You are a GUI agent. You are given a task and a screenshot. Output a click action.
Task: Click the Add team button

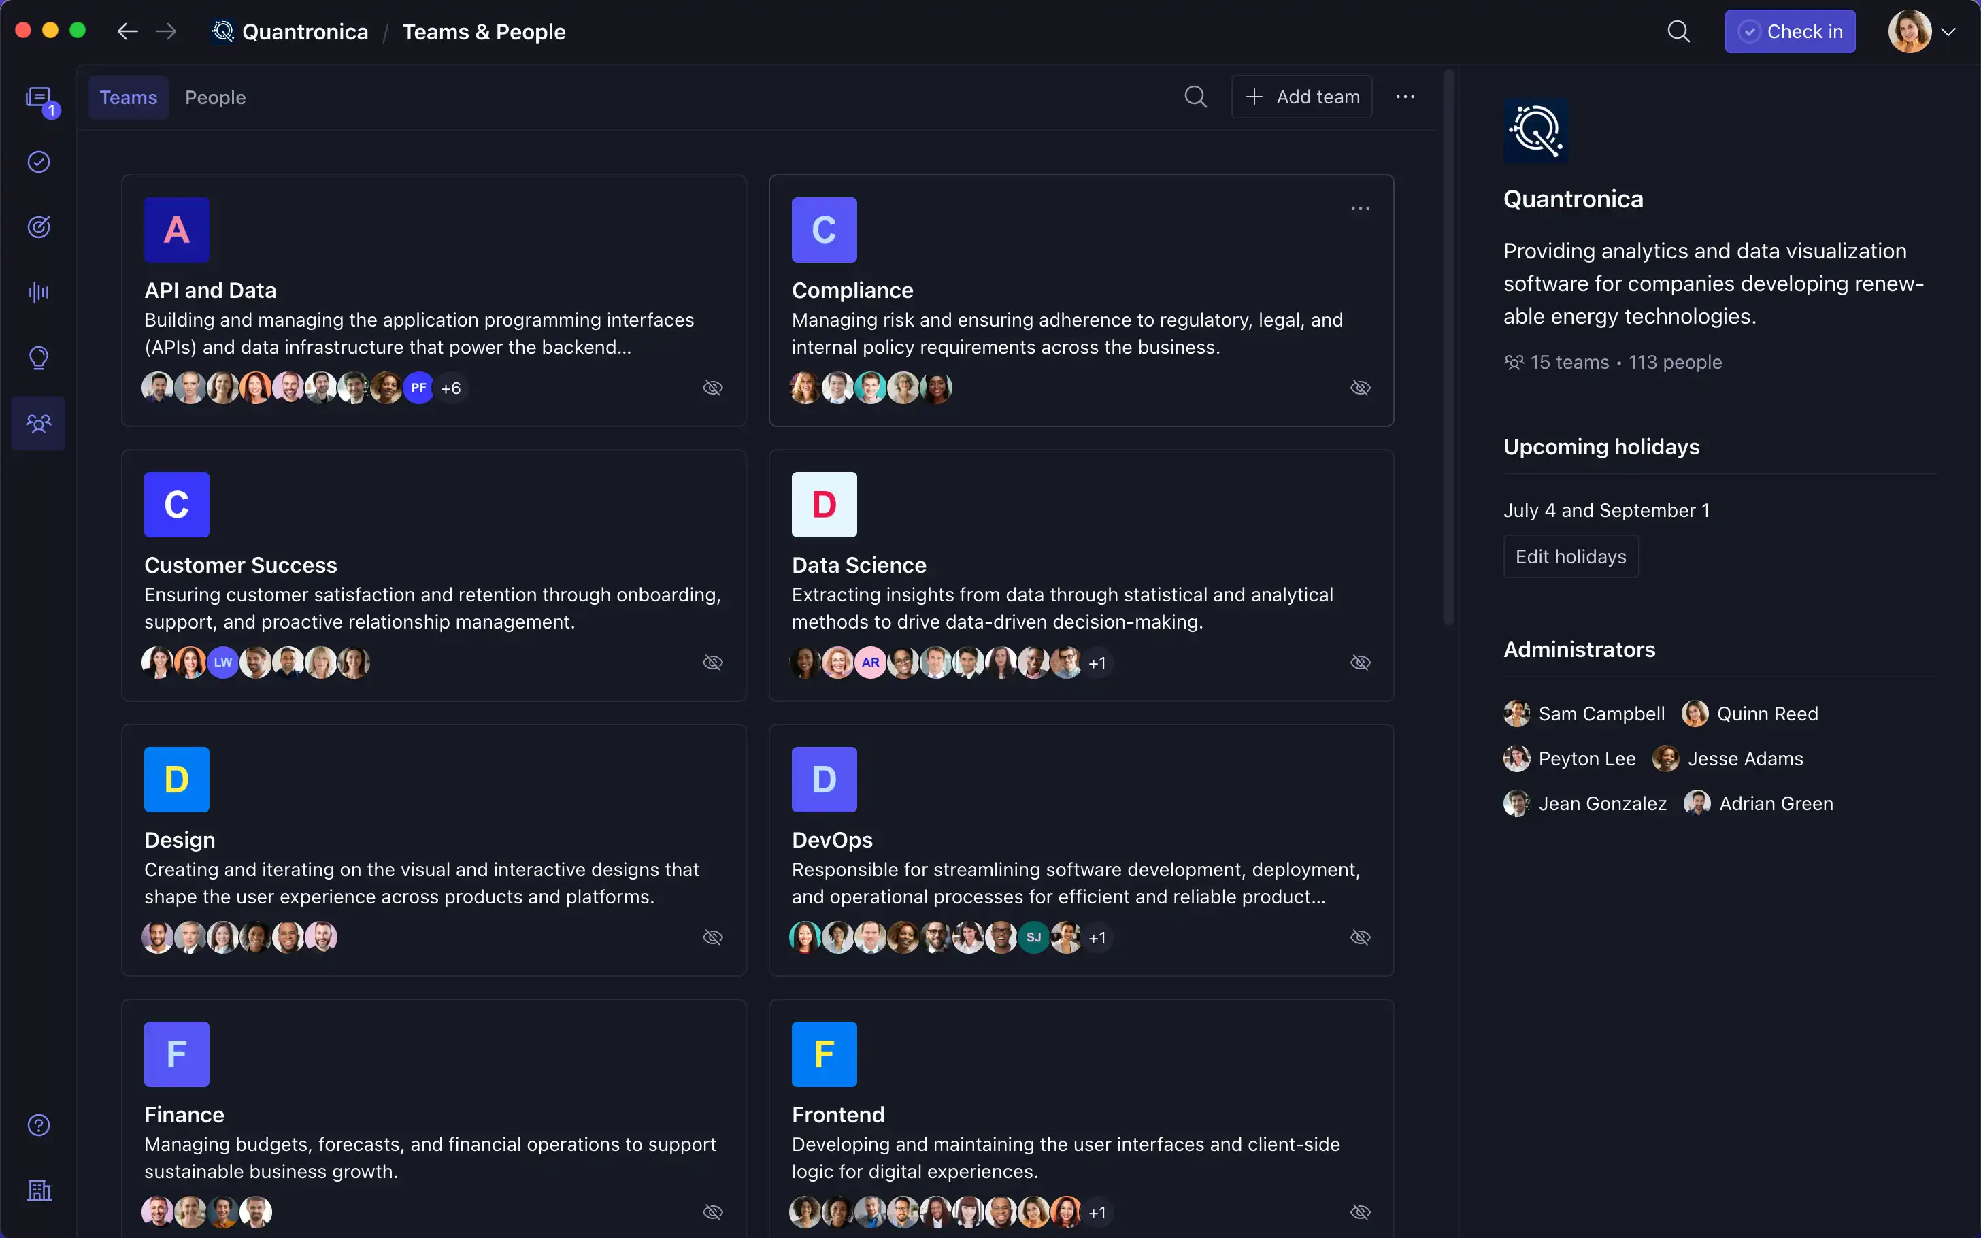tap(1301, 97)
